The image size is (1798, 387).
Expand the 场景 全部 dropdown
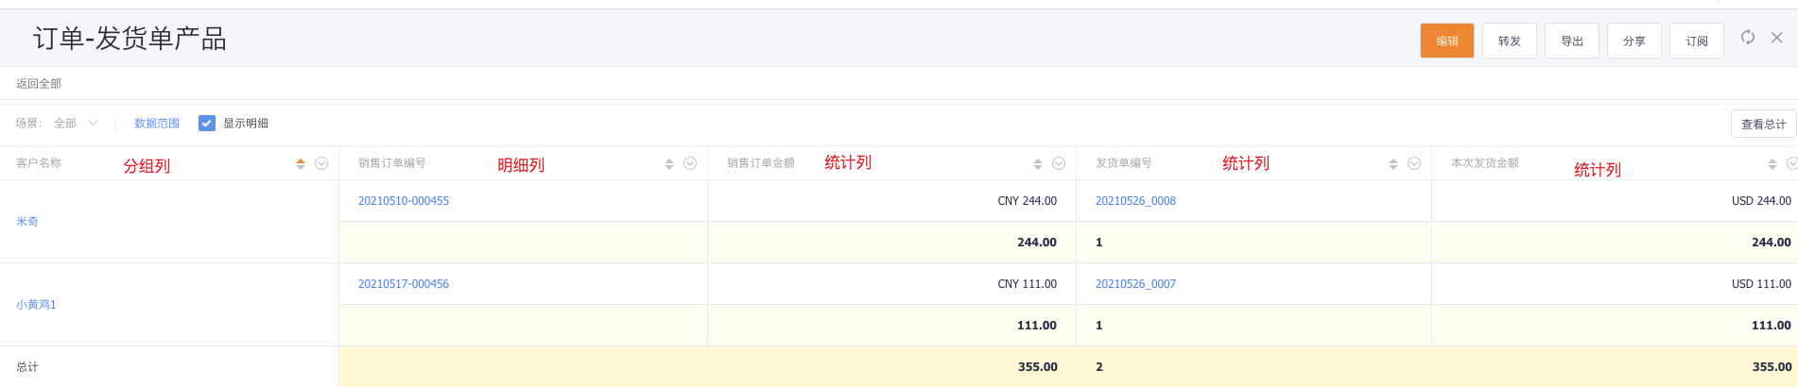77,123
